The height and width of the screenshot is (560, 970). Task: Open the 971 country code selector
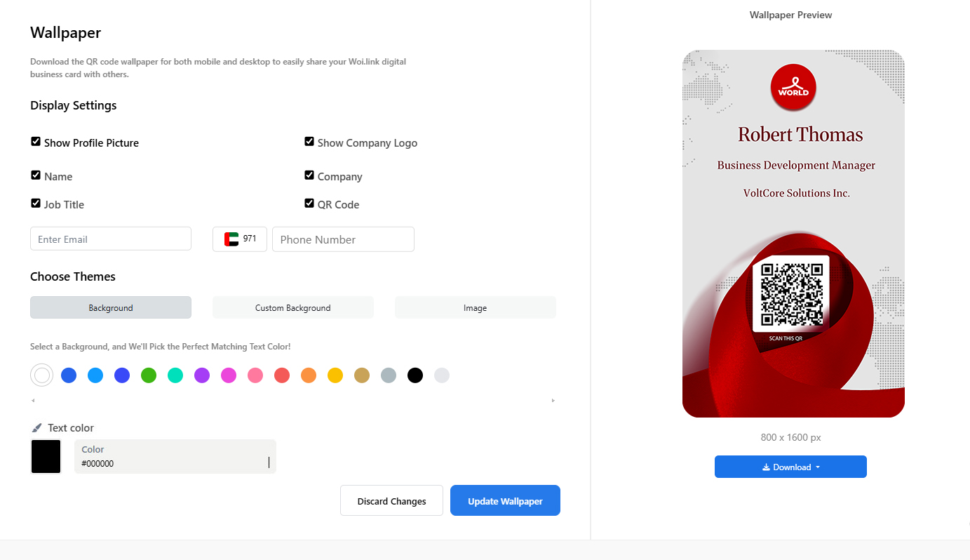pos(240,239)
